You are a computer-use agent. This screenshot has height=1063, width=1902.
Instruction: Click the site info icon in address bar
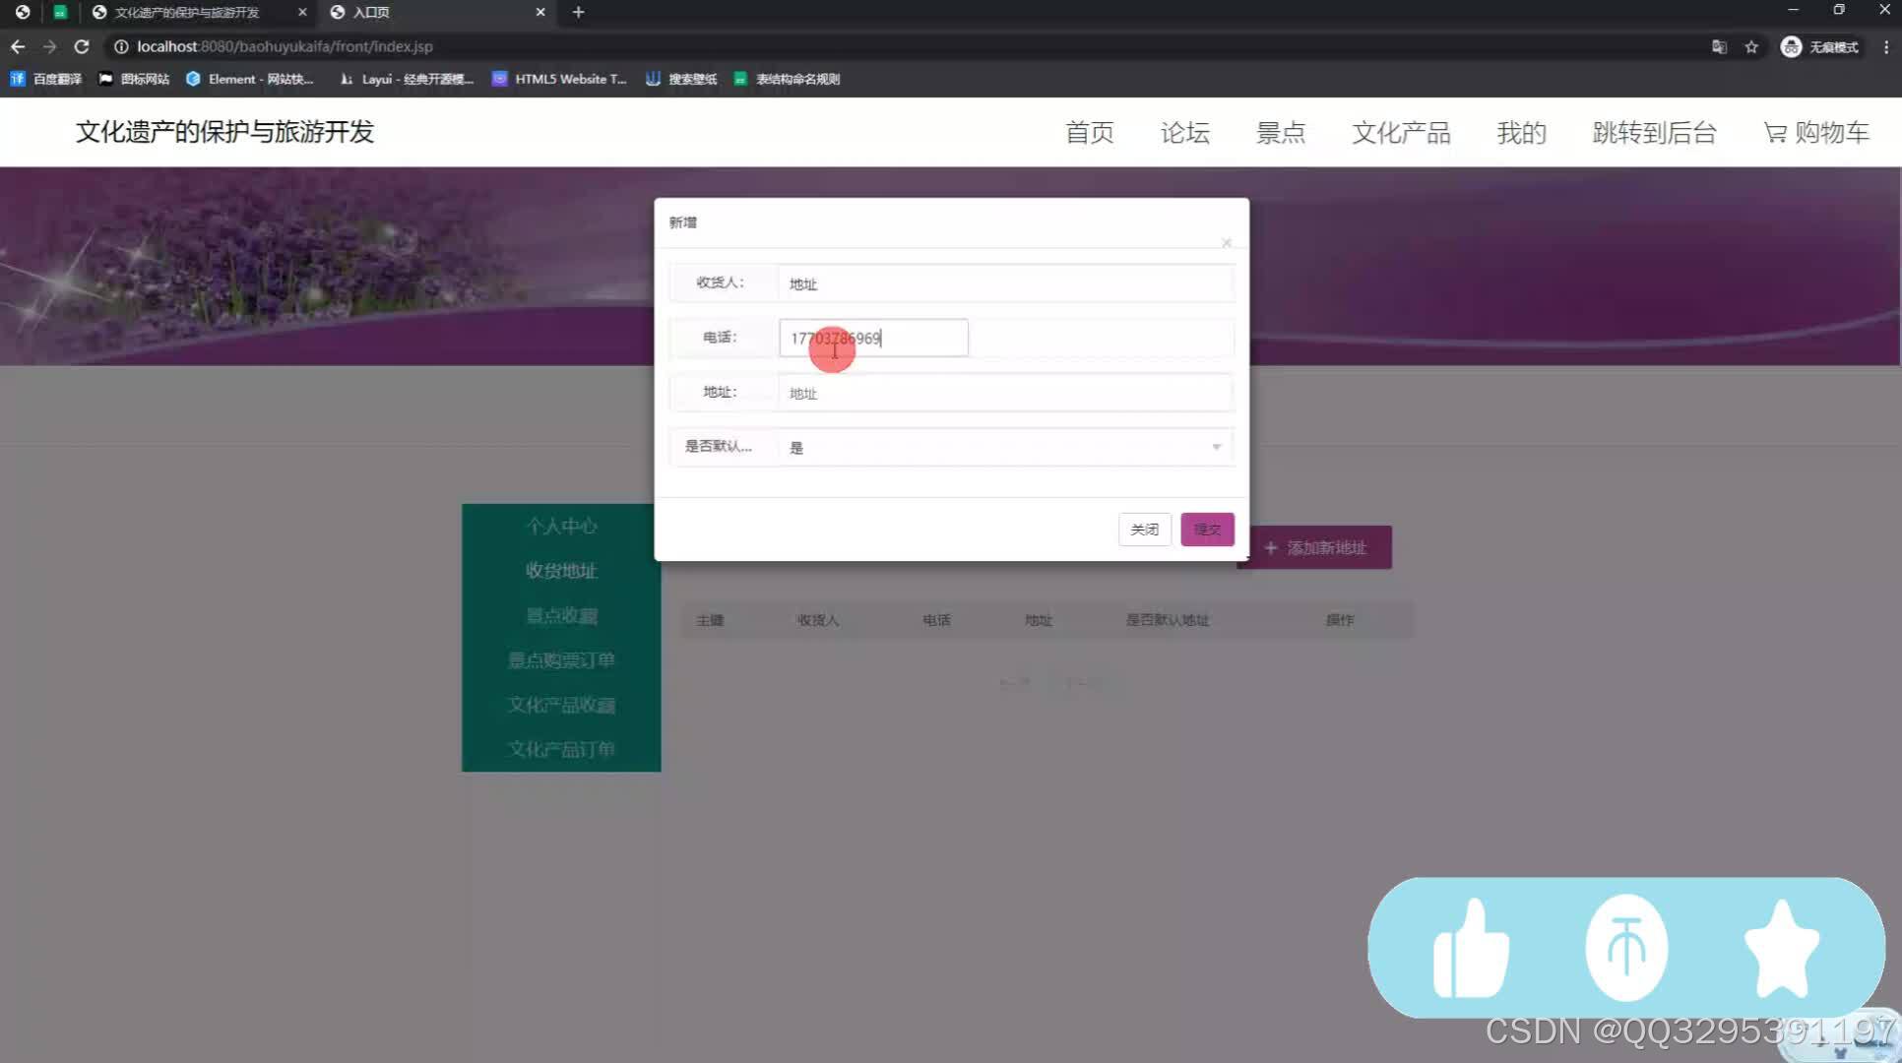click(x=121, y=46)
